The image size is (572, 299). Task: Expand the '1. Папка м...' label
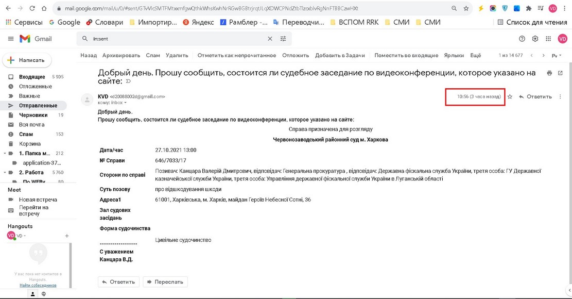click(x=5, y=153)
